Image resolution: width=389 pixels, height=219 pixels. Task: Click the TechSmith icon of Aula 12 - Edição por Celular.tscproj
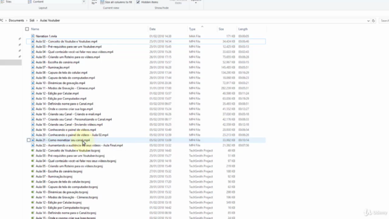pos(33,203)
